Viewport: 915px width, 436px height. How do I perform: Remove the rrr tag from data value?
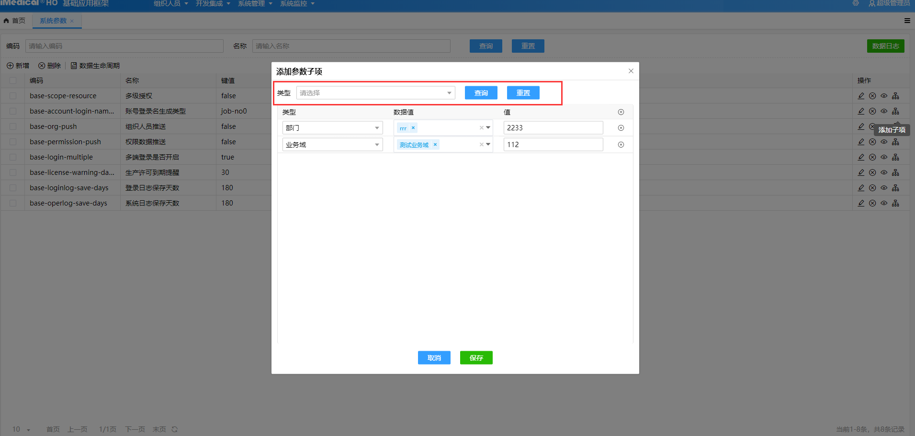coord(413,128)
